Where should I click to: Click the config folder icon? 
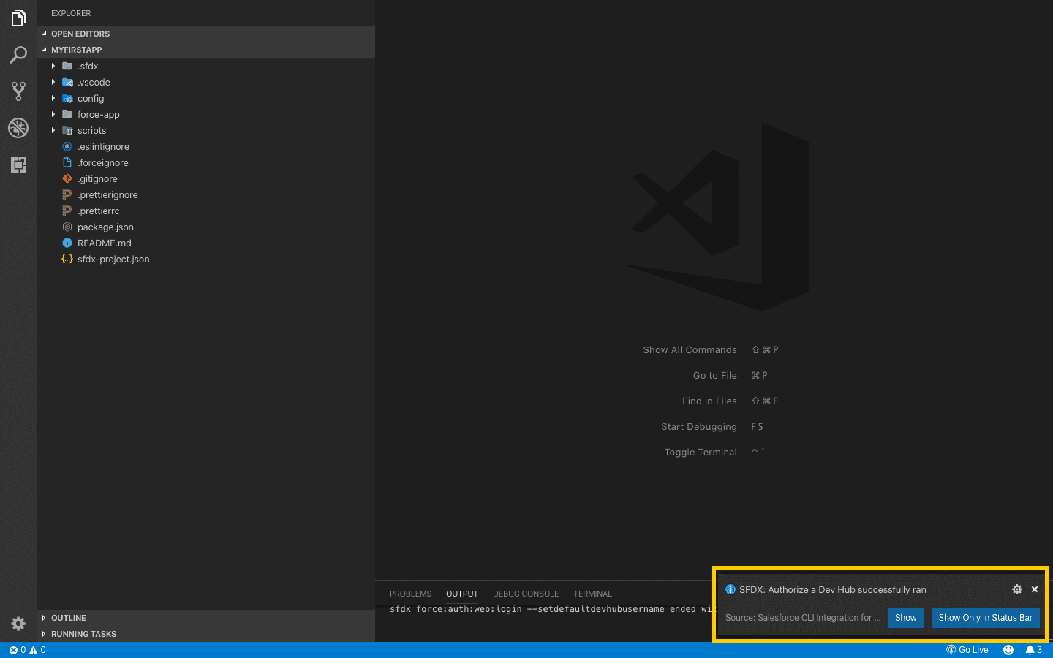(67, 98)
